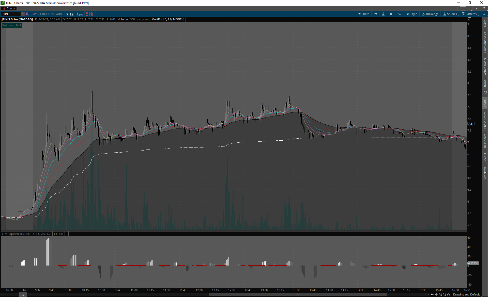This screenshot has width=488, height=297.
Task: Click the pointer hand drawing tool icon
Action: (x=448, y=294)
